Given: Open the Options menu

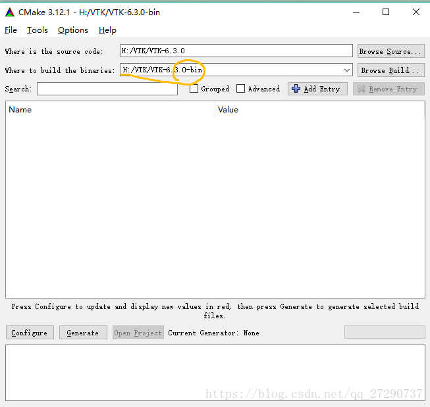Looking at the screenshot, I should click(x=73, y=30).
